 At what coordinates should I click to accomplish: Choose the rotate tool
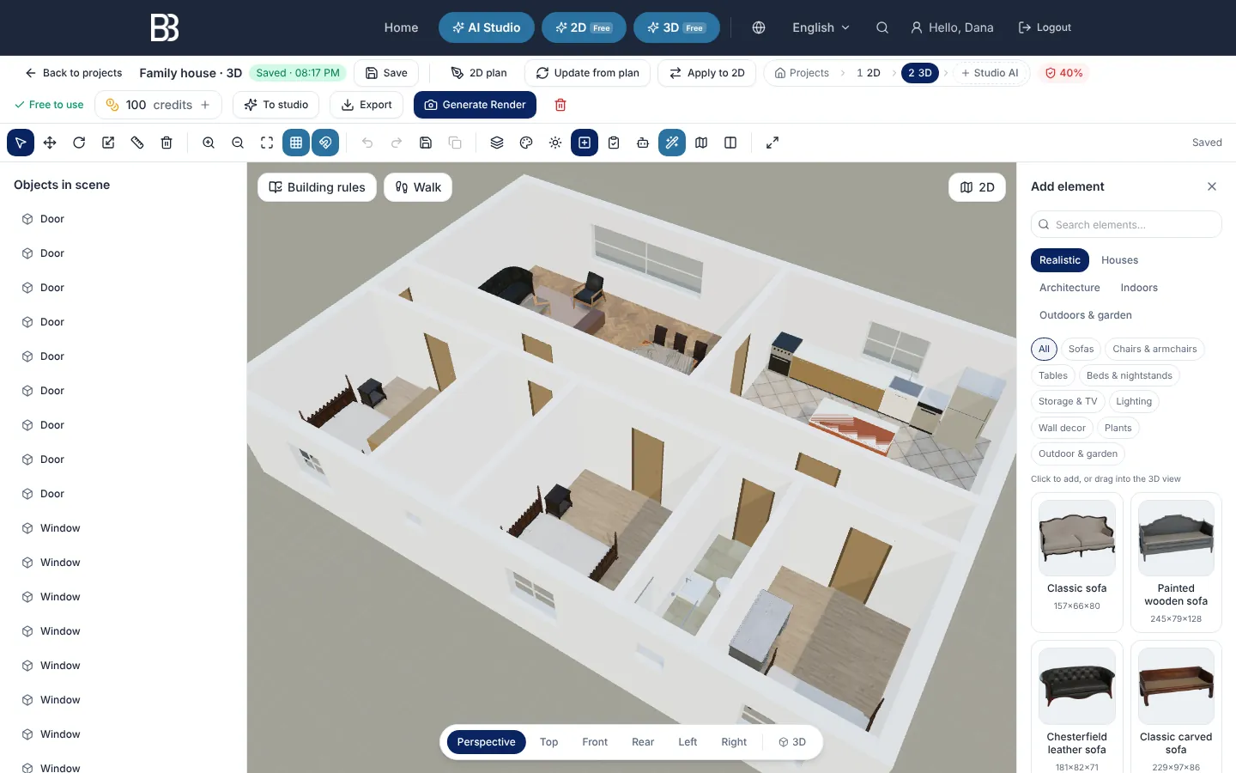79,143
